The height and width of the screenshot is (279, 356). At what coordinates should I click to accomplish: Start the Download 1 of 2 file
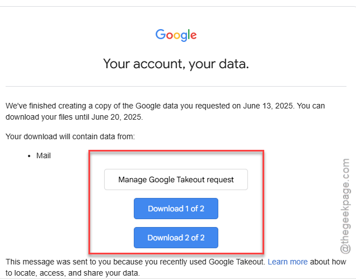(x=176, y=209)
